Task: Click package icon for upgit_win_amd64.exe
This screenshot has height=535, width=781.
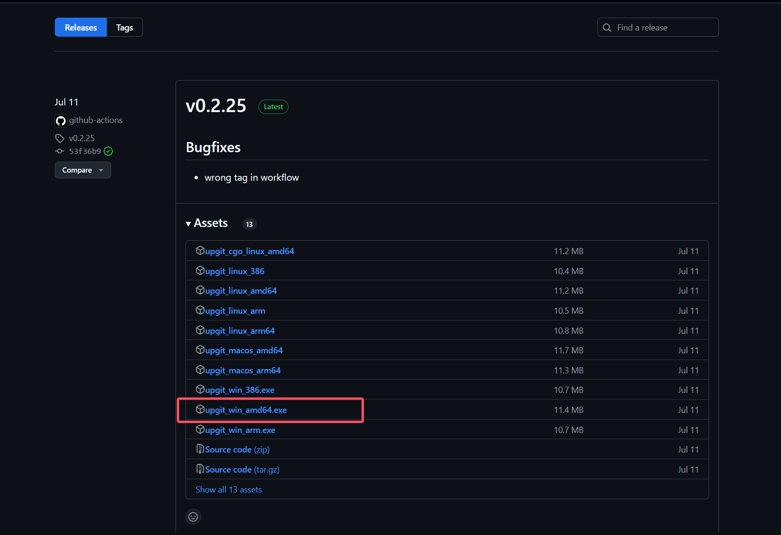Action: point(200,409)
